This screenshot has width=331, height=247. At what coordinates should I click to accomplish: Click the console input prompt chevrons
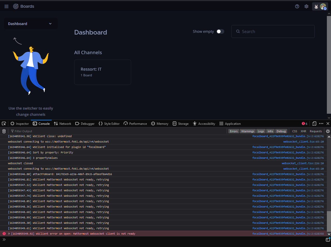pyautogui.click(x=4, y=240)
